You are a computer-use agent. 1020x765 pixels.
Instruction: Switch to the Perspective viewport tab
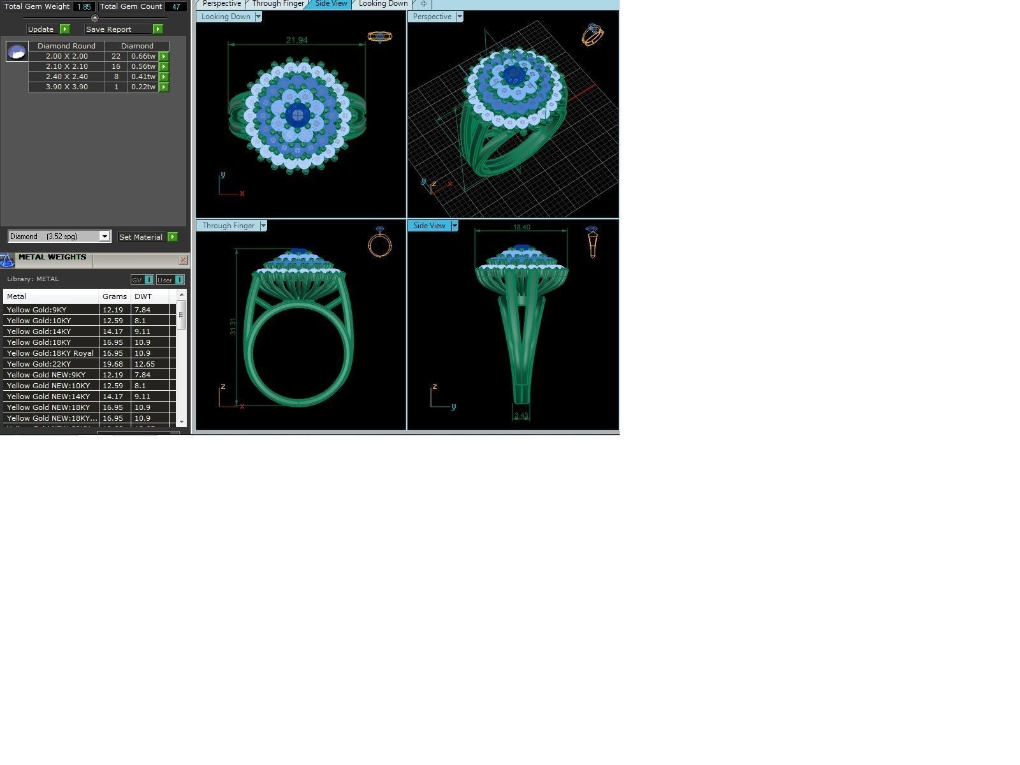click(222, 4)
